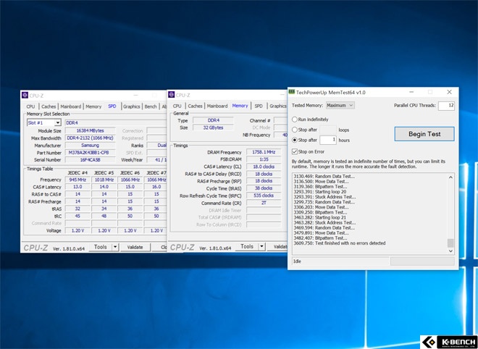Click Cycle Time (tRAS) 38 clocks value
Screen dimensions: 478x349
264,188
